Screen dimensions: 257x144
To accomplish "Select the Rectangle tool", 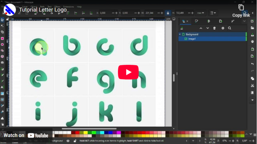I will pos(2,38).
